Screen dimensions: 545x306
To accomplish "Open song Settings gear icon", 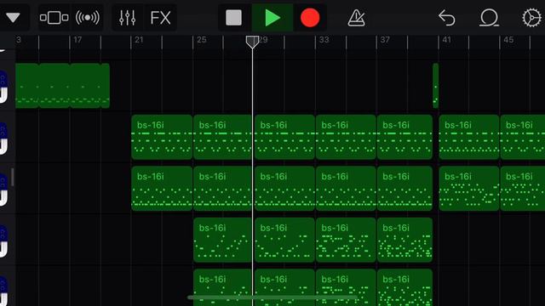I will click(x=531, y=17).
